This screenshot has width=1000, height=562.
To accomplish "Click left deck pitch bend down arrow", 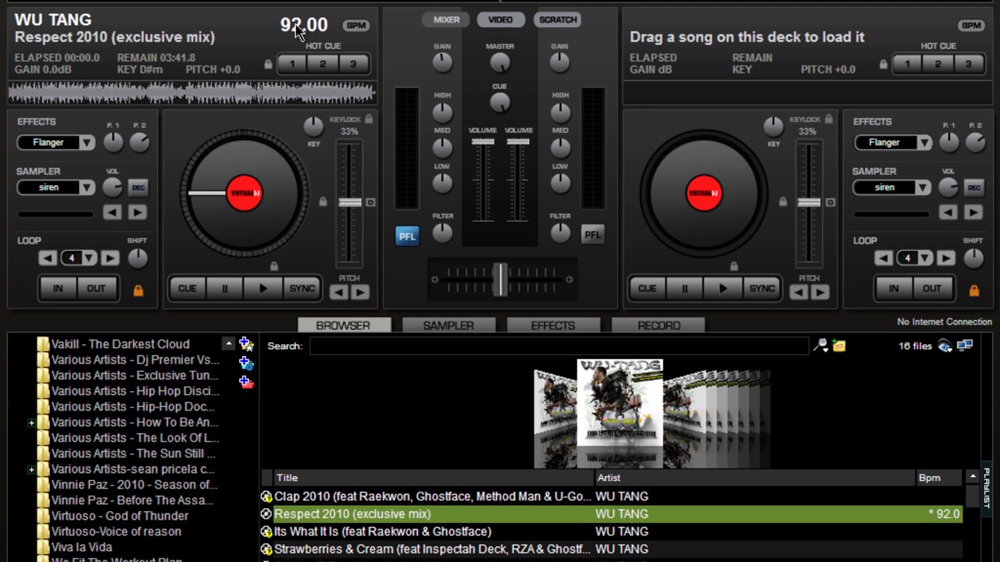I will pyautogui.click(x=338, y=293).
